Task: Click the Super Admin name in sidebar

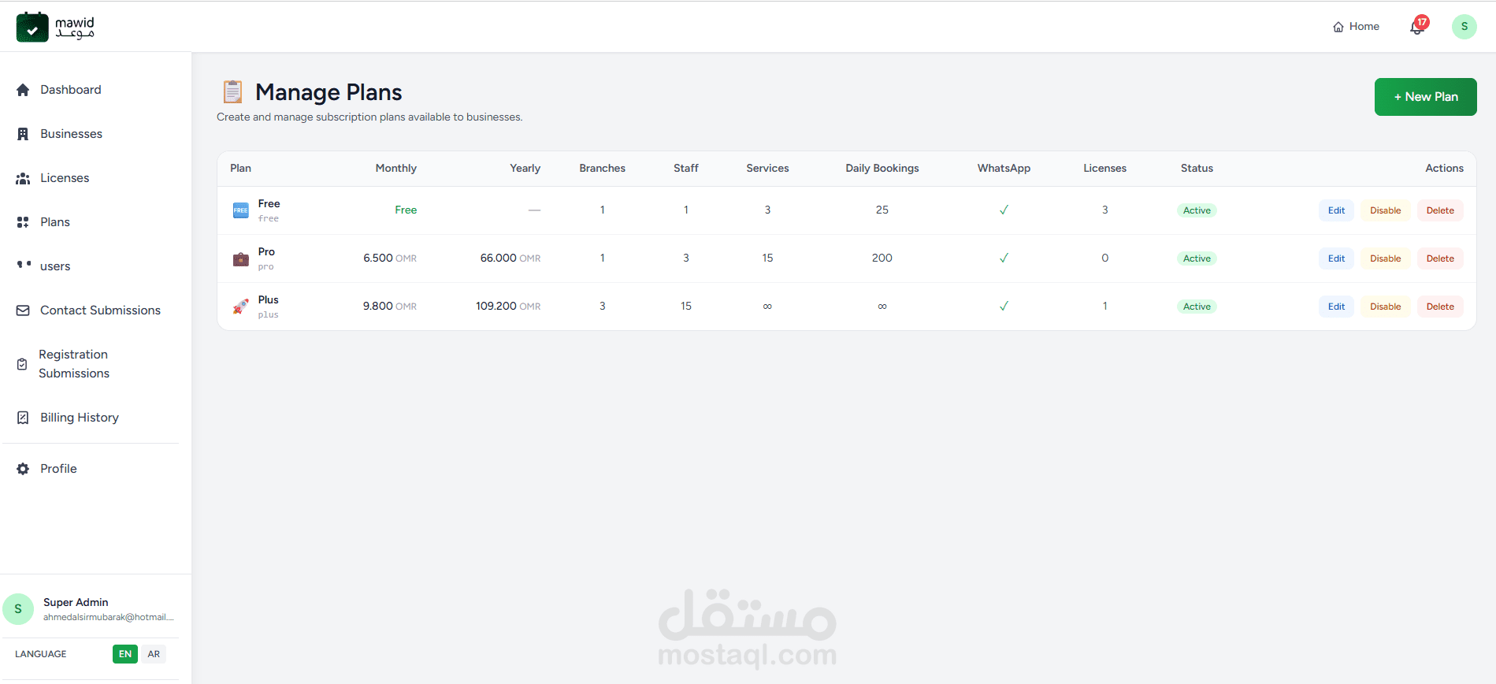Action: 76,603
